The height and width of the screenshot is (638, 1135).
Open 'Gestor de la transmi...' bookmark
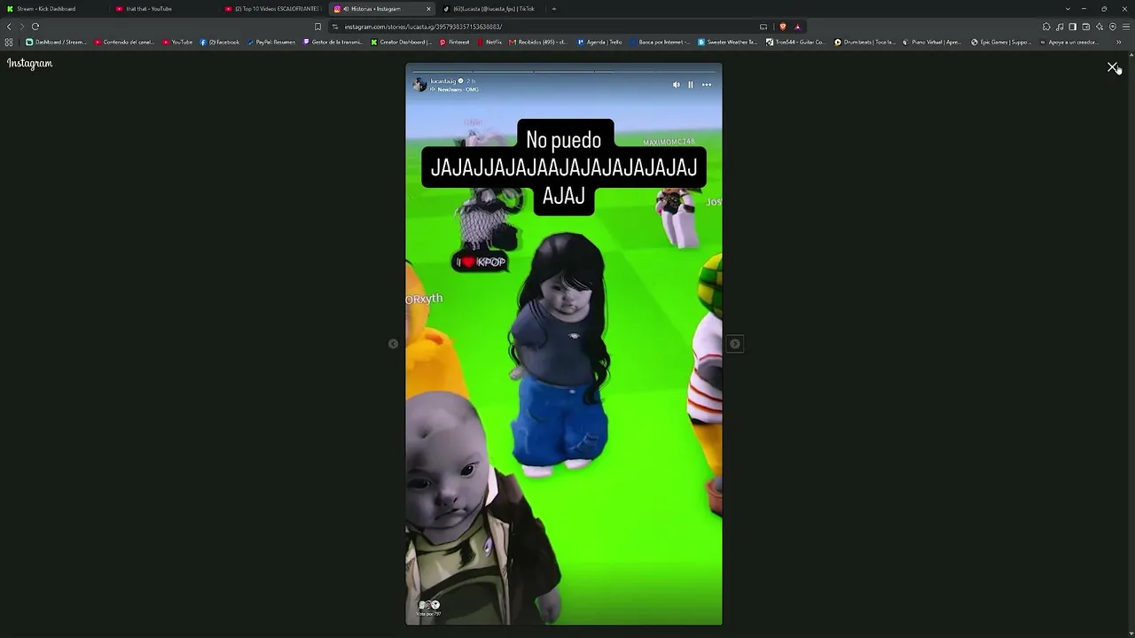[x=333, y=43]
